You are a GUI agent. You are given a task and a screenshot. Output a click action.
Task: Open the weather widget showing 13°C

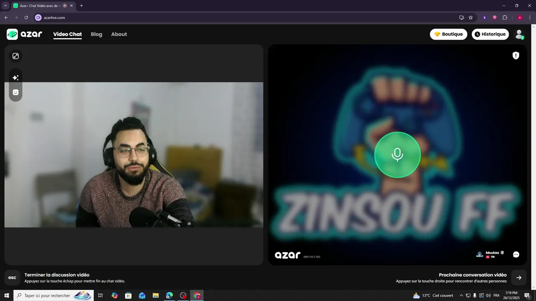pos(433,296)
